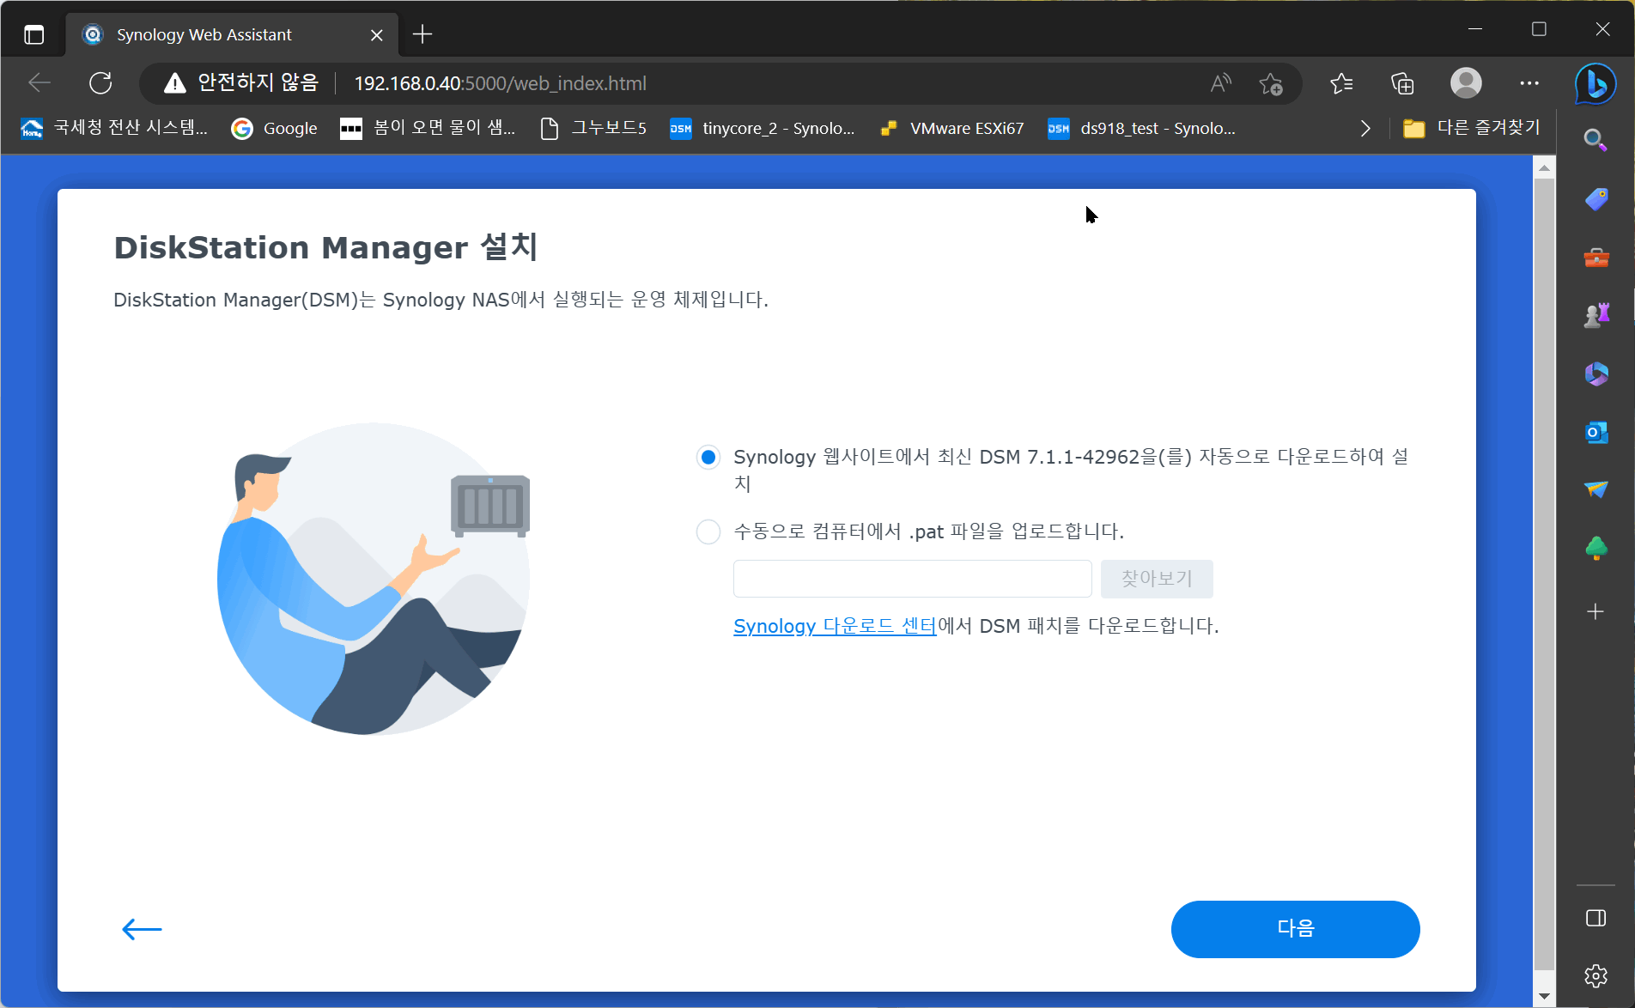The height and width of the screenshot is (1008, 1635).
Task: Click the browser back arrow
Action: [40, 83]
